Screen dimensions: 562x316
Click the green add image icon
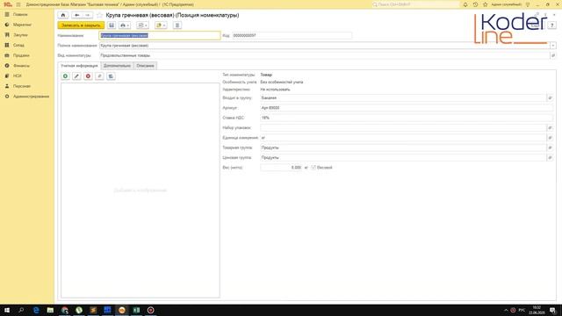coord(65,76)
